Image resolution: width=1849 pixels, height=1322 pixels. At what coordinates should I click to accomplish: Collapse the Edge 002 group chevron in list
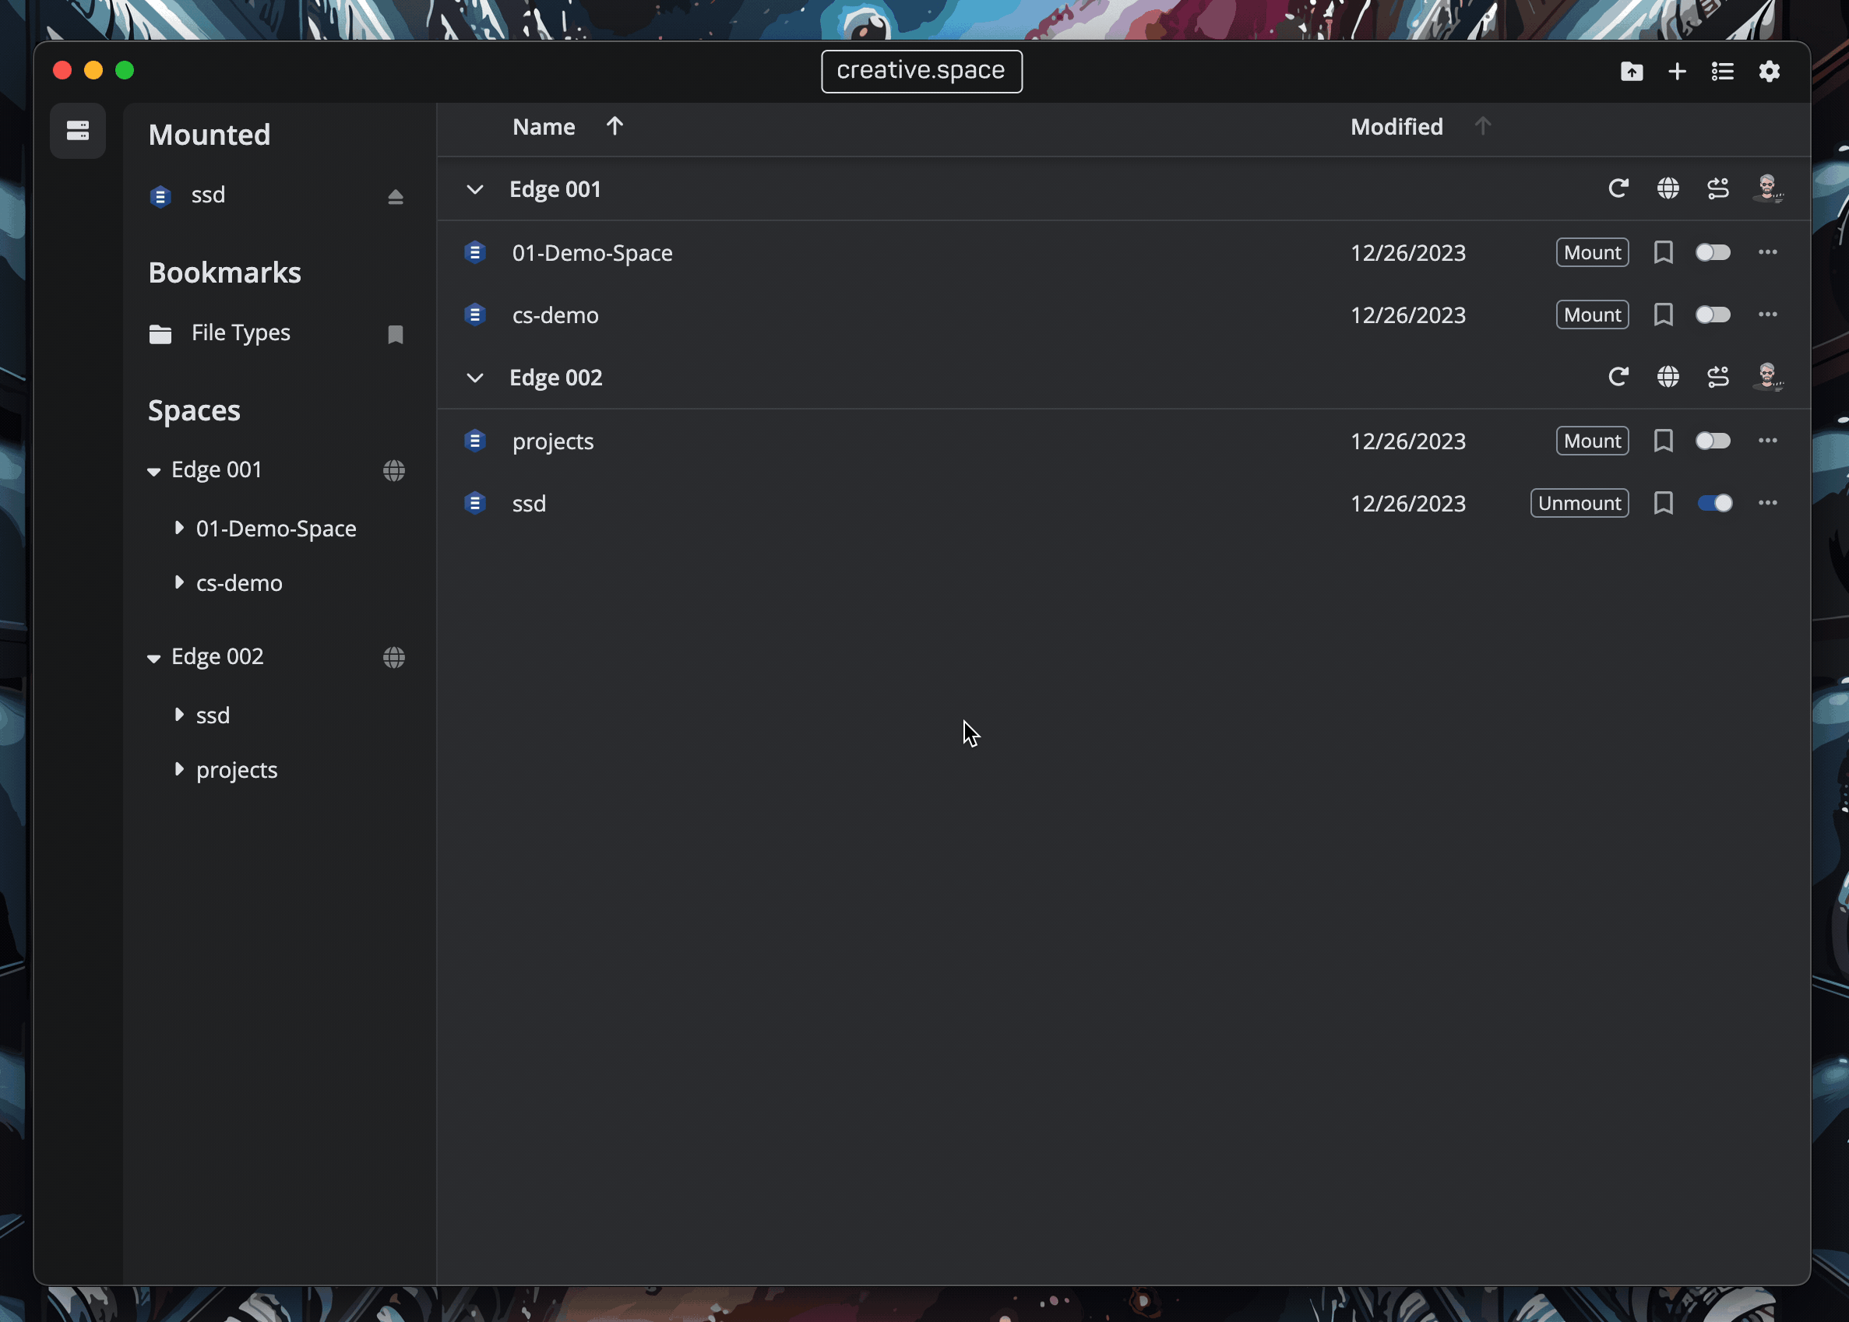(474, 378)
